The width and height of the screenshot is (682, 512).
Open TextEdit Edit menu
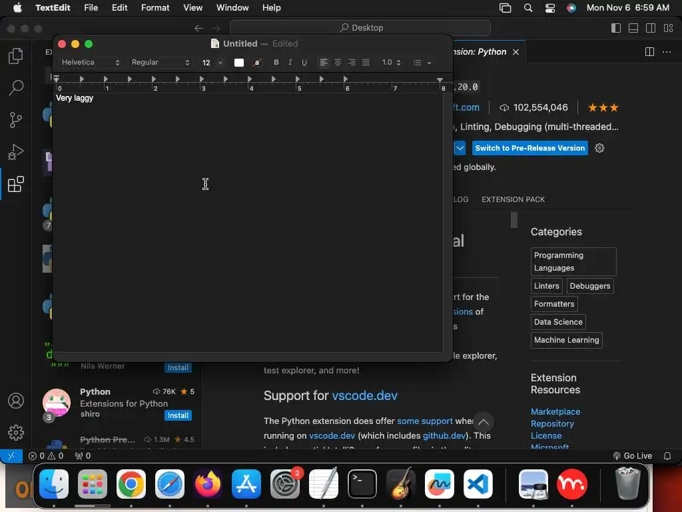(120, 7)
